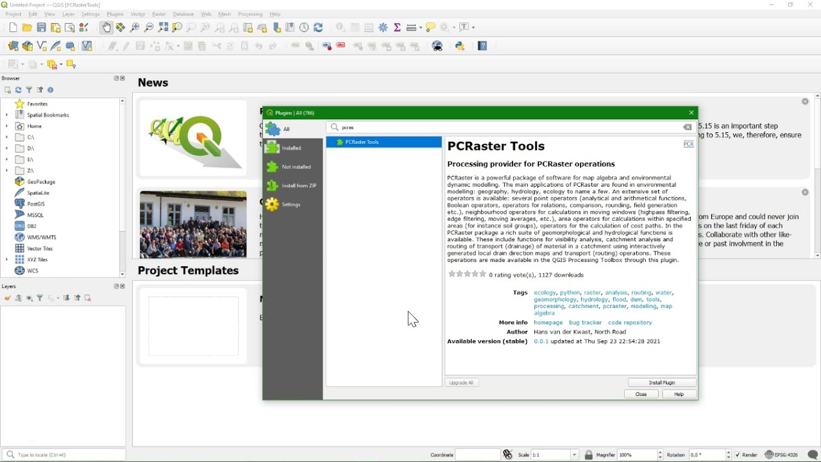The height and width of the screenshot is (462, 821).
Task: Click the Help button in Plugins dialog
Action: click(x=679, y=395)
